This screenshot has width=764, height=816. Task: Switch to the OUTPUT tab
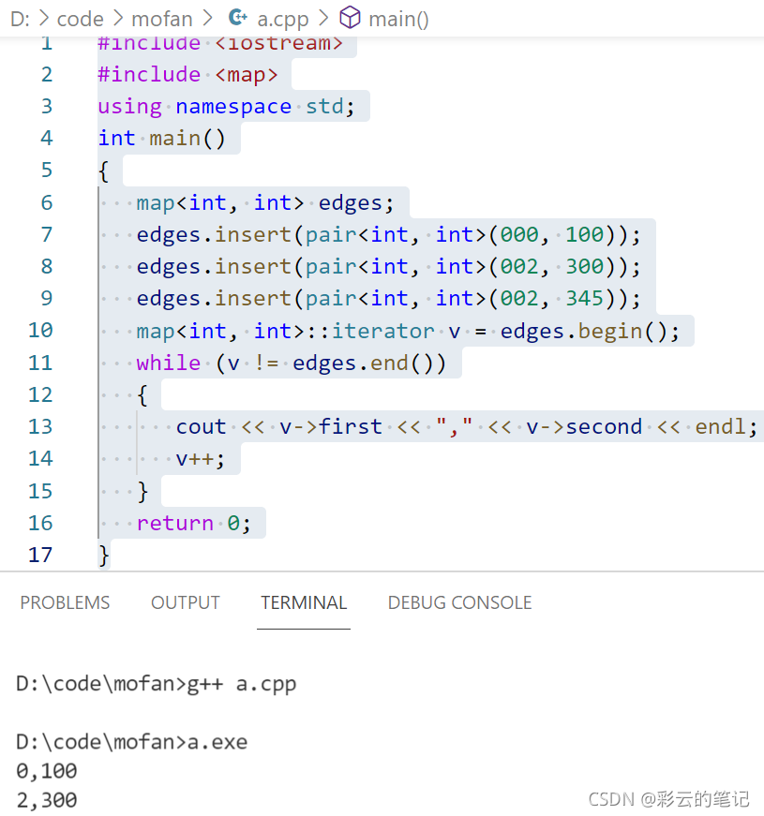tap(186, 602)
